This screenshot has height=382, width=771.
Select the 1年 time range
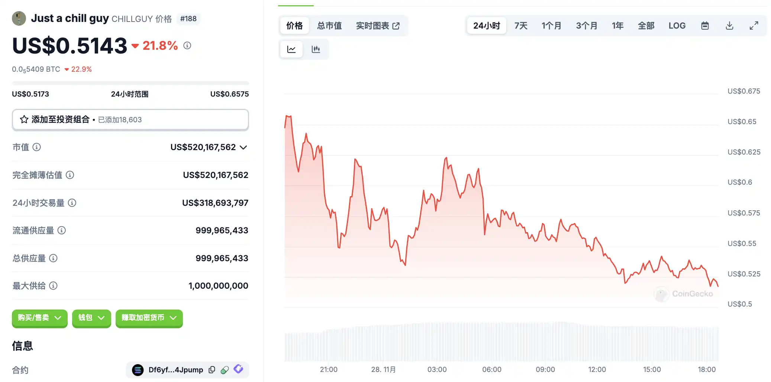pos(617,26)
